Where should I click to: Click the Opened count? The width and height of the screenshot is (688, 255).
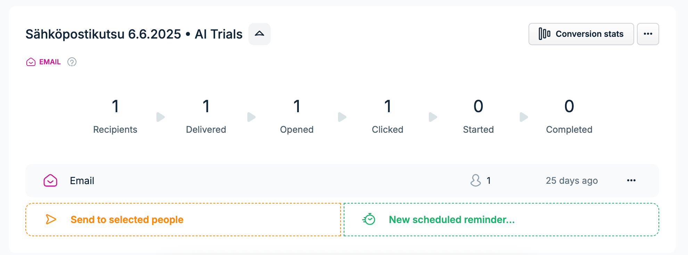297,106
